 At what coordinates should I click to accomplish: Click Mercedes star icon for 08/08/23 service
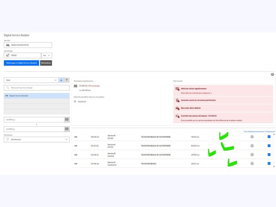252,137
